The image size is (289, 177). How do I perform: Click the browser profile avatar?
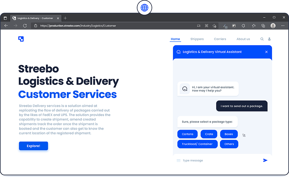coord(273,25)
